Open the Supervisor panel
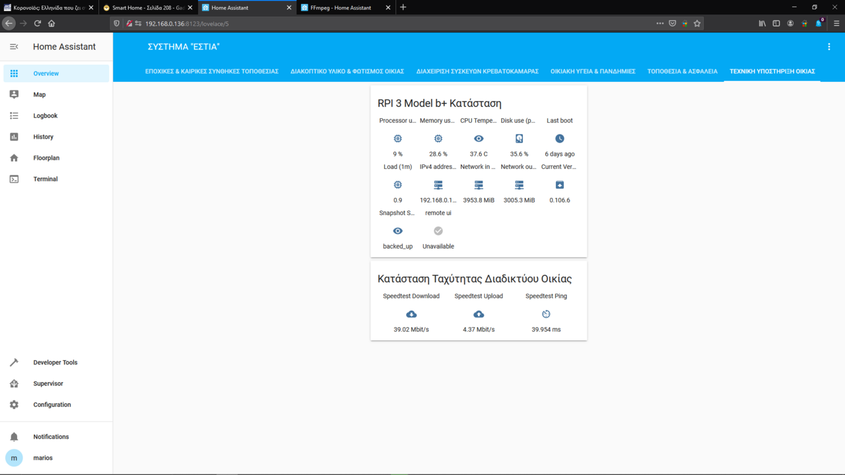This screenshot has height=475, width=845. click(x=56, y=383)
